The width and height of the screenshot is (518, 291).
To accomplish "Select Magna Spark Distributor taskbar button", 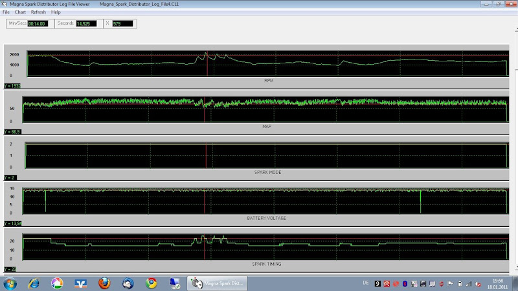I will click(216, 283).
